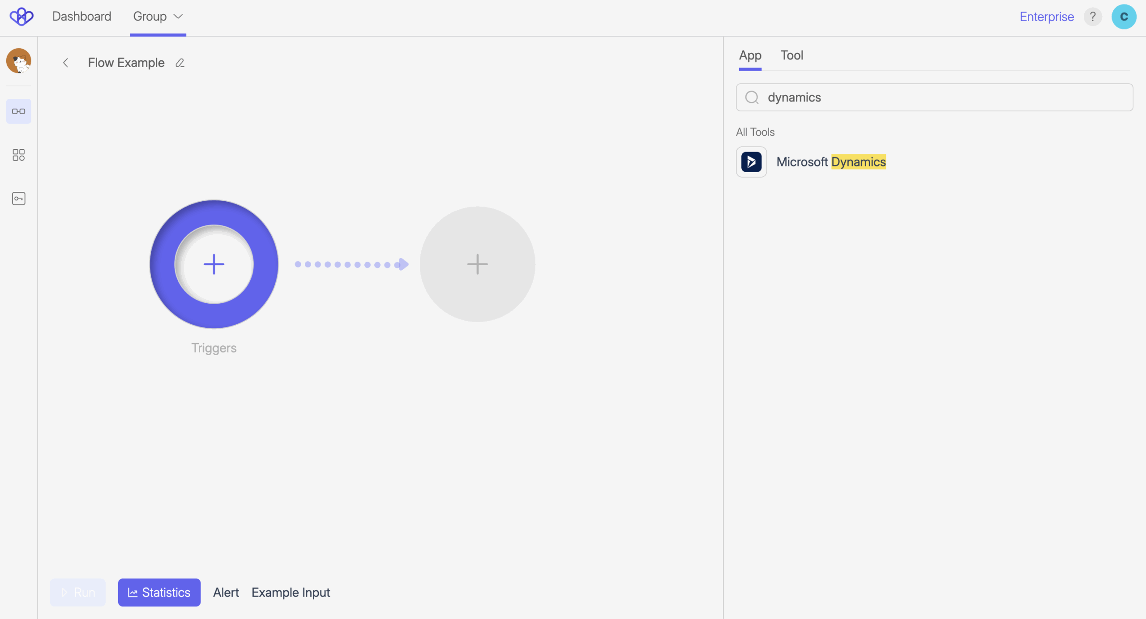Click Example Input link

click(x=291, y=592)
